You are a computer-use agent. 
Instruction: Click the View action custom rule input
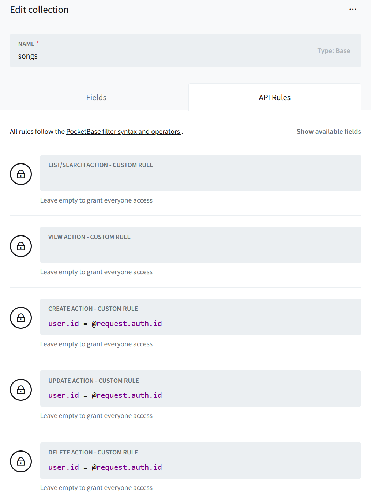click(201, 251)
